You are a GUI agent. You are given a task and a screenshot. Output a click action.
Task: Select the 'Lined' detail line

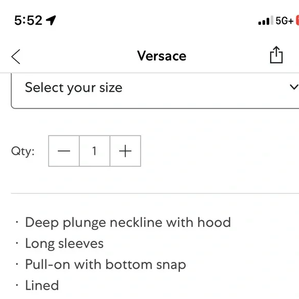click(42, 286)
